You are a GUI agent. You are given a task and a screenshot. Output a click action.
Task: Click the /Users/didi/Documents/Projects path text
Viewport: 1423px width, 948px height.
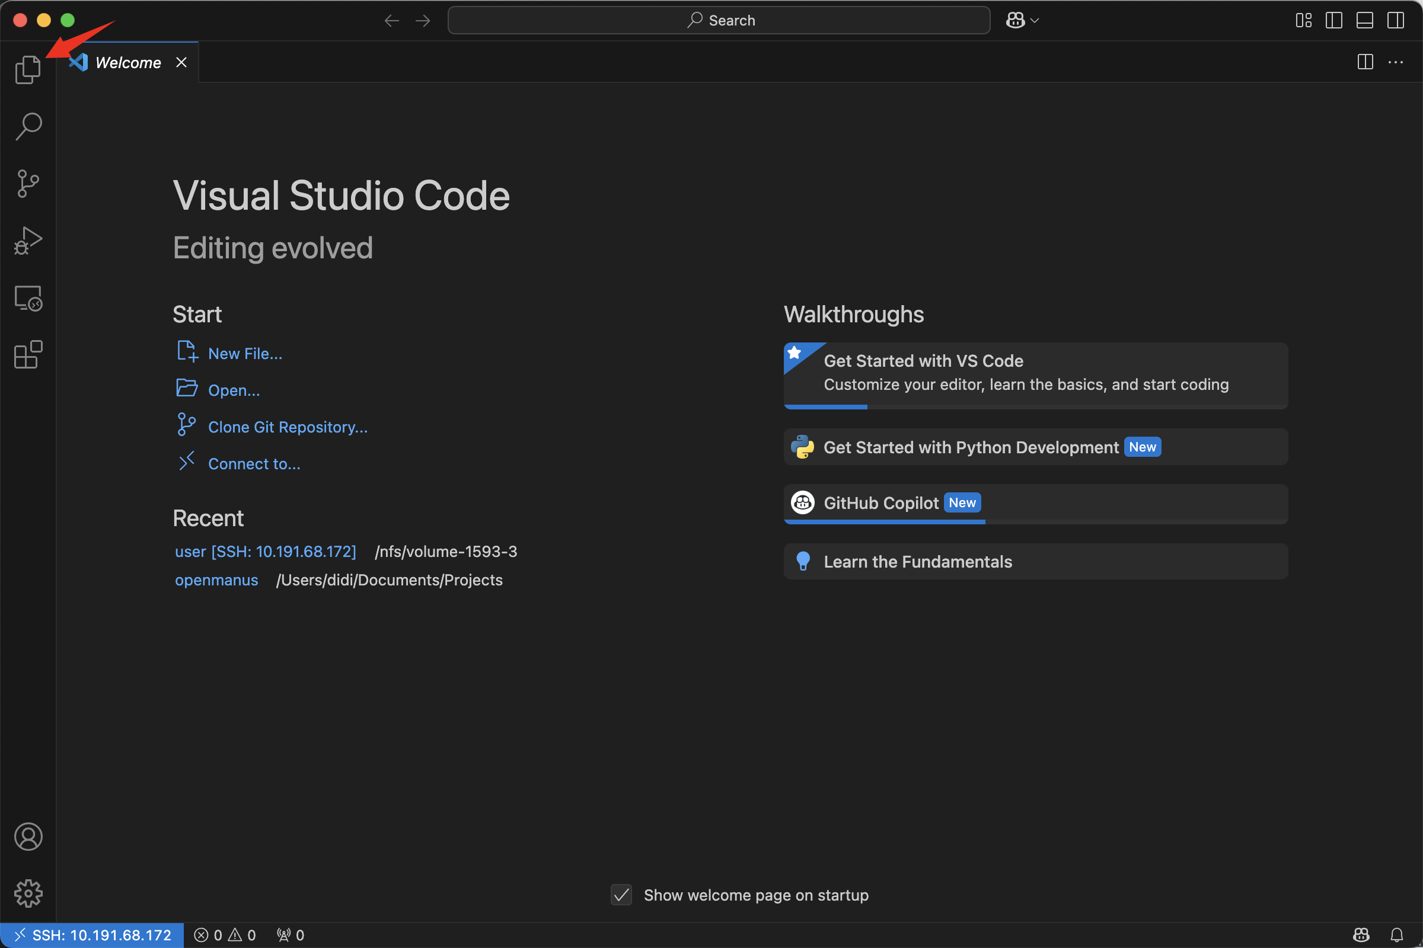coord(389,580)
